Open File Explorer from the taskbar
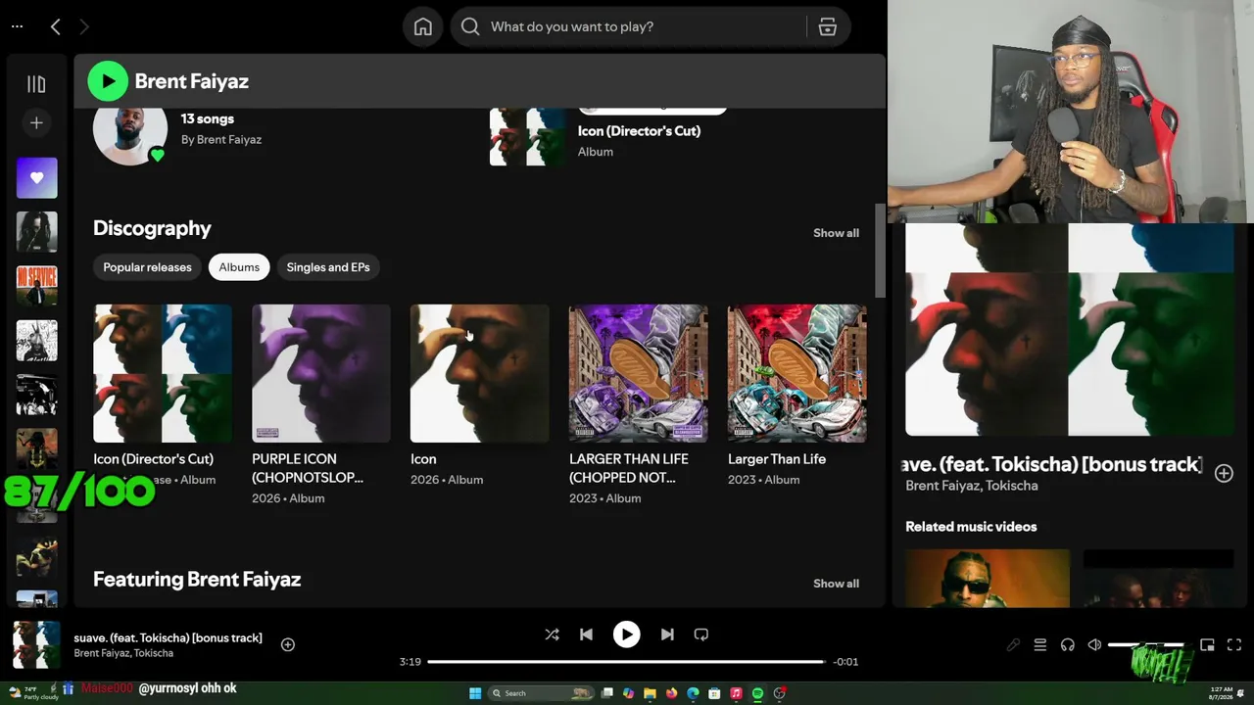Viewport: 1254px width, 705px height. [x=650, y=693]
